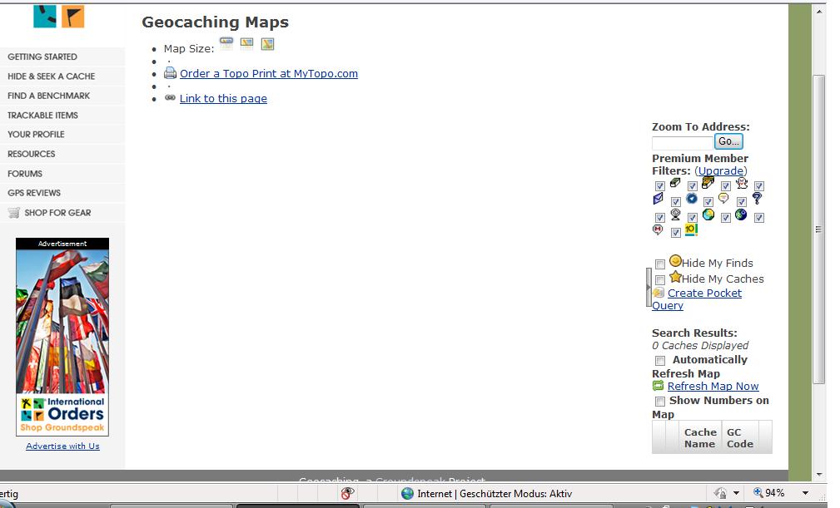Select the medium map size icon

246,43
